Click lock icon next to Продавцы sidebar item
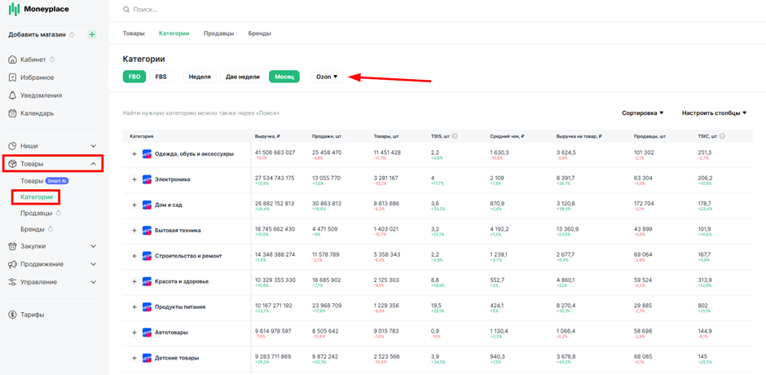 58,213
